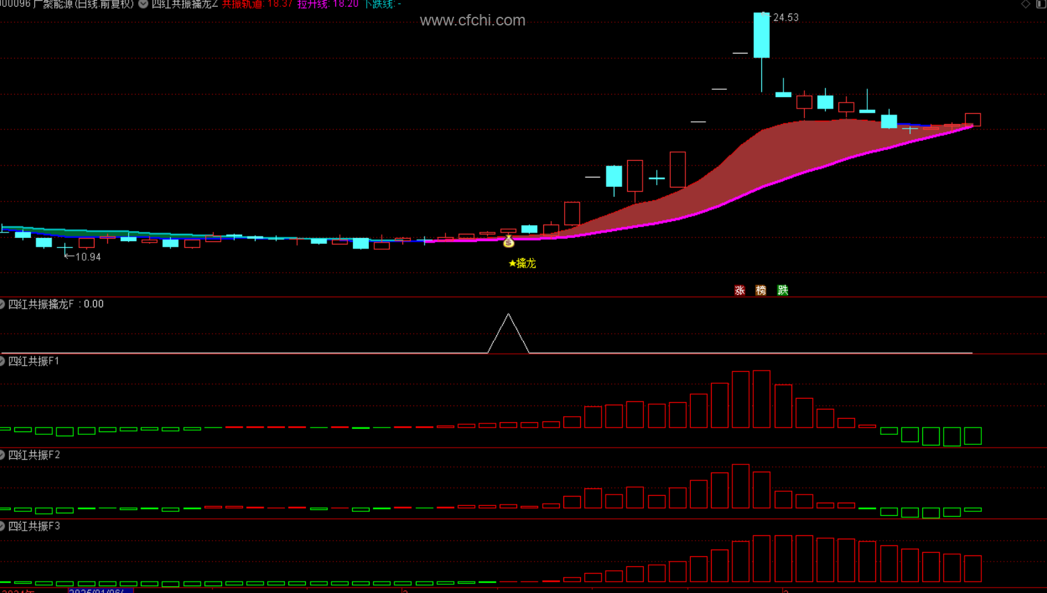The image size is (1047, 593).
Task: Open settings icon beside 四红共振F1
Action: [x=2, y=361]
